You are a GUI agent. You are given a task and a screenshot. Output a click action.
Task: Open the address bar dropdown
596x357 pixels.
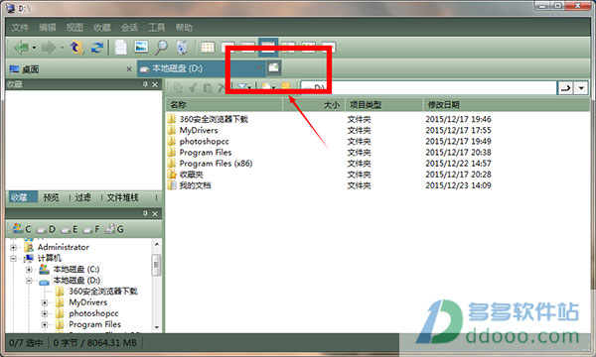click(581, 88)
